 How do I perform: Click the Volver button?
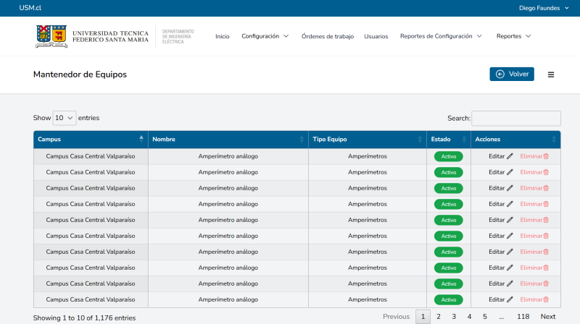pyautogui.click(x=512, y=74)
